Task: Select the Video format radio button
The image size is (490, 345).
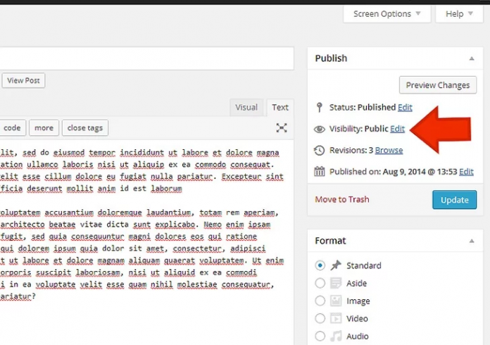Action: (x=320, y=318)
